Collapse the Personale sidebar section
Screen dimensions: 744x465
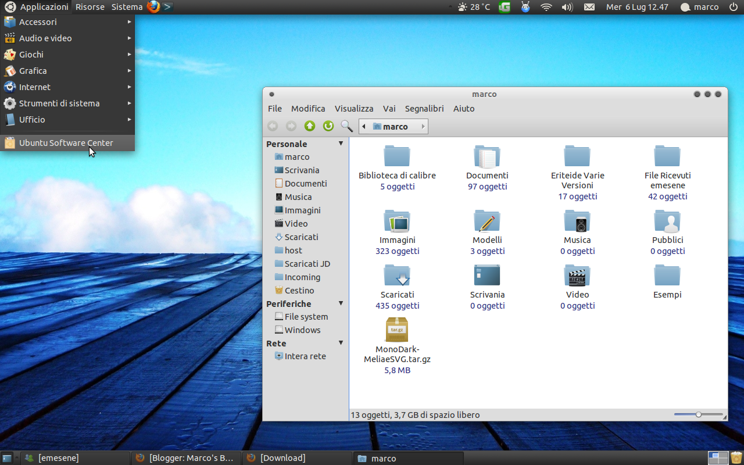click(x=341, y=143)
